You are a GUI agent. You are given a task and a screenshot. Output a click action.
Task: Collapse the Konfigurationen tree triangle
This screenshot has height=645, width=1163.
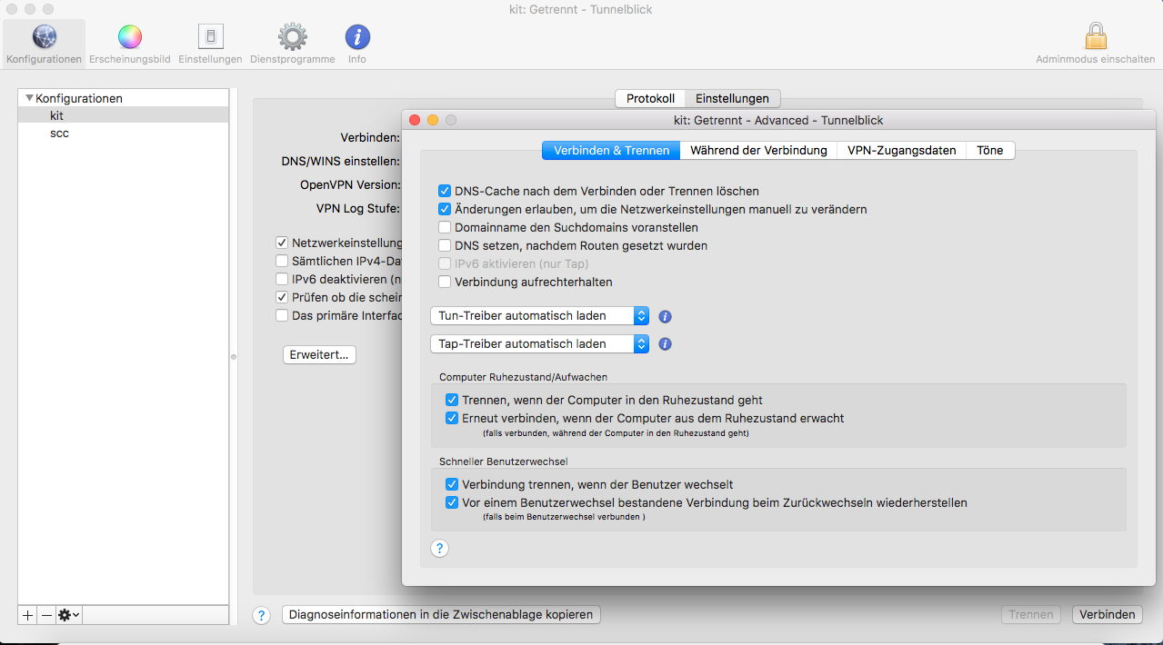pos(29,98)
